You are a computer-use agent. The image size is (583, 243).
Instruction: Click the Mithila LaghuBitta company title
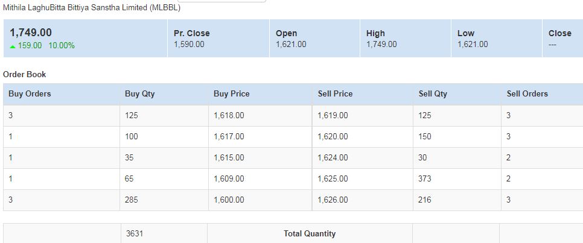coord(92,8)
